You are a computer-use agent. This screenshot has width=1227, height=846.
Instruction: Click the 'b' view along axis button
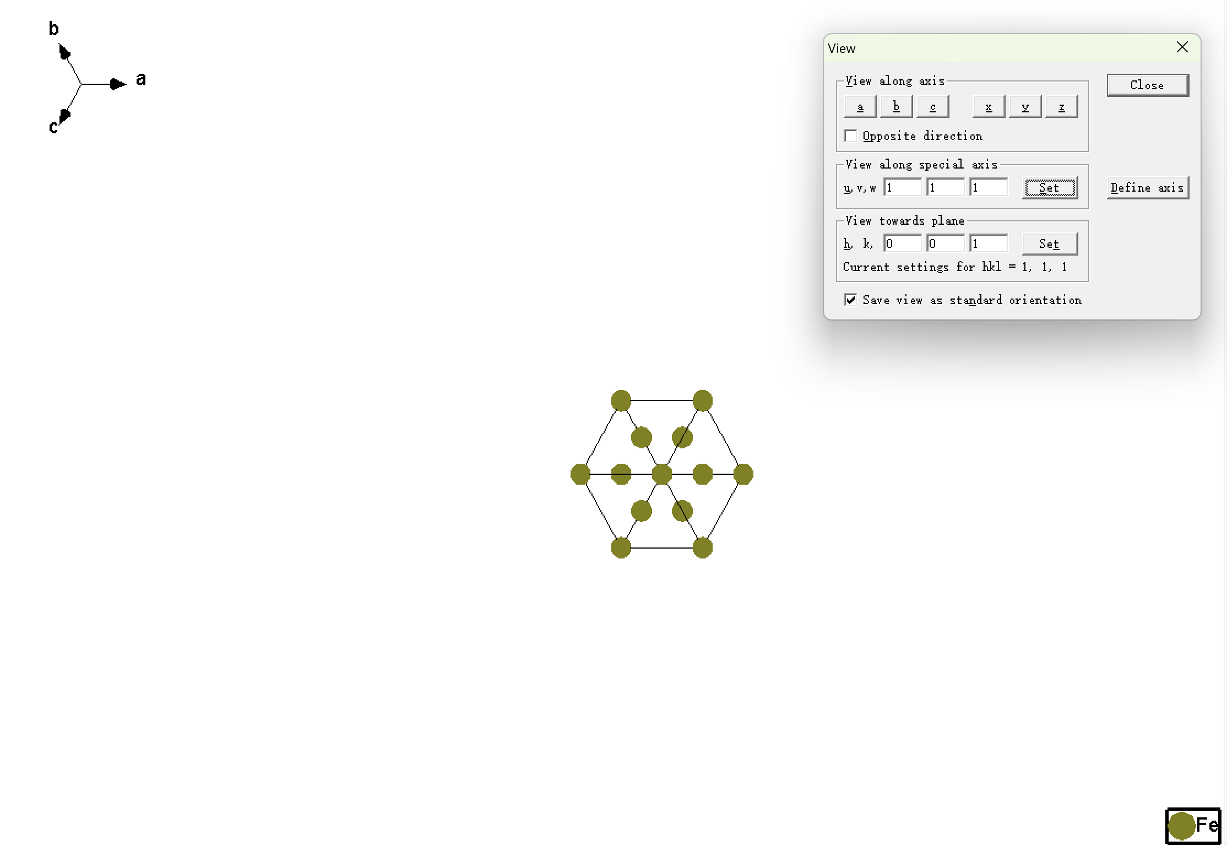click(896, 107)
